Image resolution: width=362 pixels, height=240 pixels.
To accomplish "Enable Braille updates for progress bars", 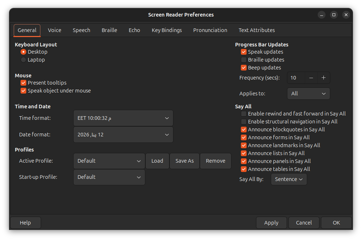I will (x=244, y=60).
